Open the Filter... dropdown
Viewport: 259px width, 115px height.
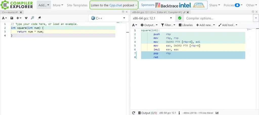pos(168,25)
